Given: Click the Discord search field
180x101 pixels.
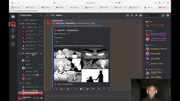Looking at the screenshot, I should (152, 15).
